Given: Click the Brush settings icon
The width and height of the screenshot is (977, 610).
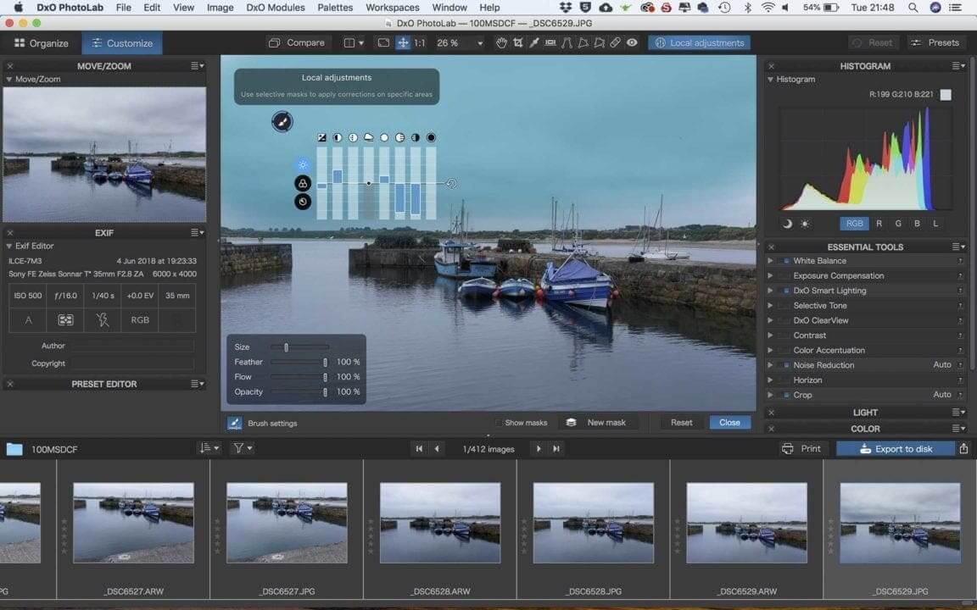Looking at the screenshot, I should (234, 424).
